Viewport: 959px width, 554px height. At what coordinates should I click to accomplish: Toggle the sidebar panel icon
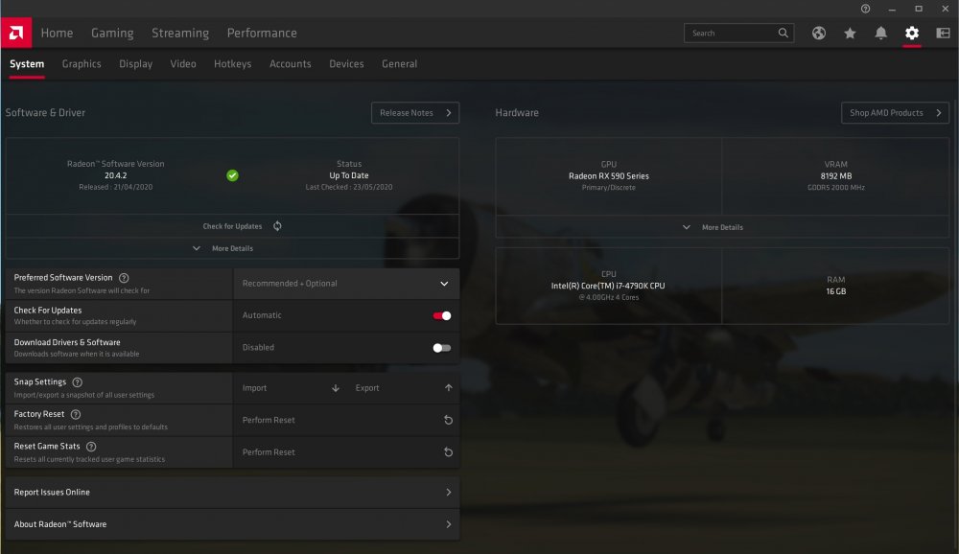coord(943,33)
